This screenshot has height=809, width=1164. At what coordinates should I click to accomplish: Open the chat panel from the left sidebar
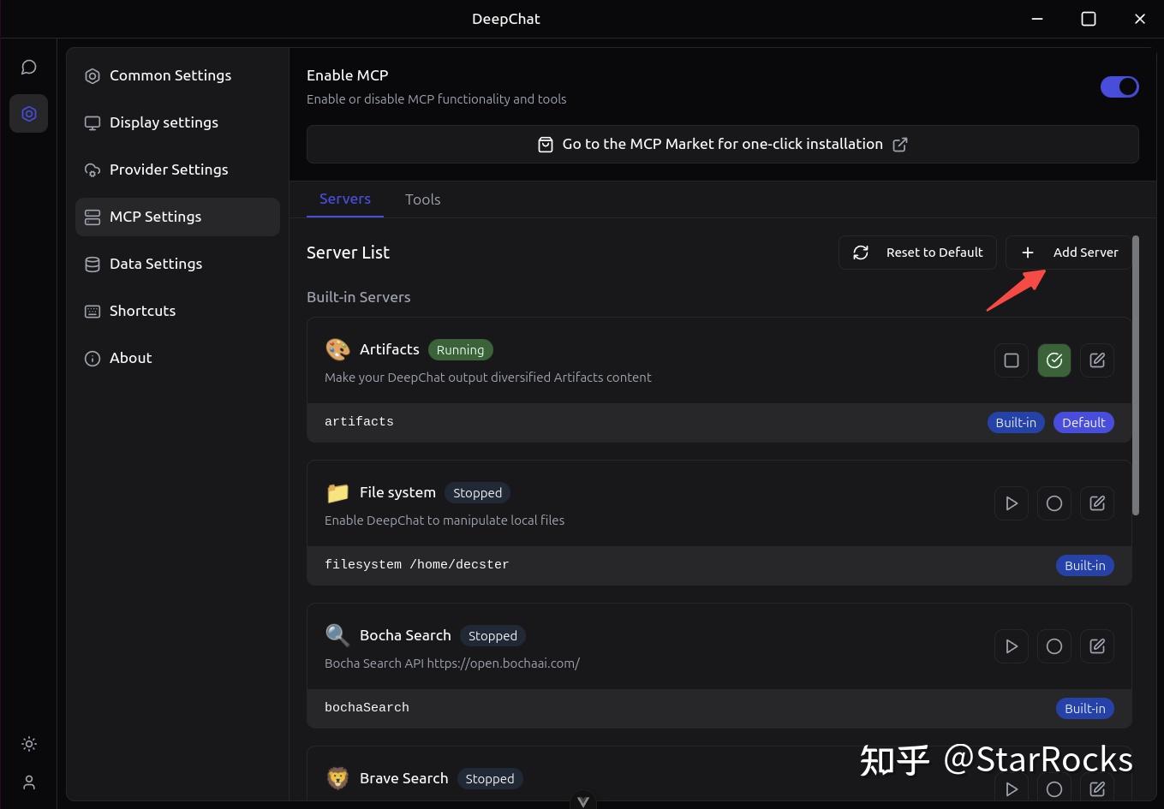(x=28, y=67)
